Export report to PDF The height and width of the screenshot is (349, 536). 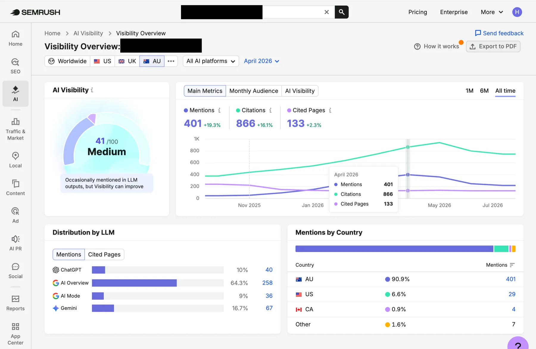(493, 46)
